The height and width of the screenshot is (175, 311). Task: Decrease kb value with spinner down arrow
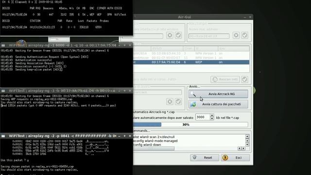212,119
